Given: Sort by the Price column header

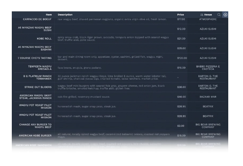Looking at the screenshot, I should click(181, 15).
